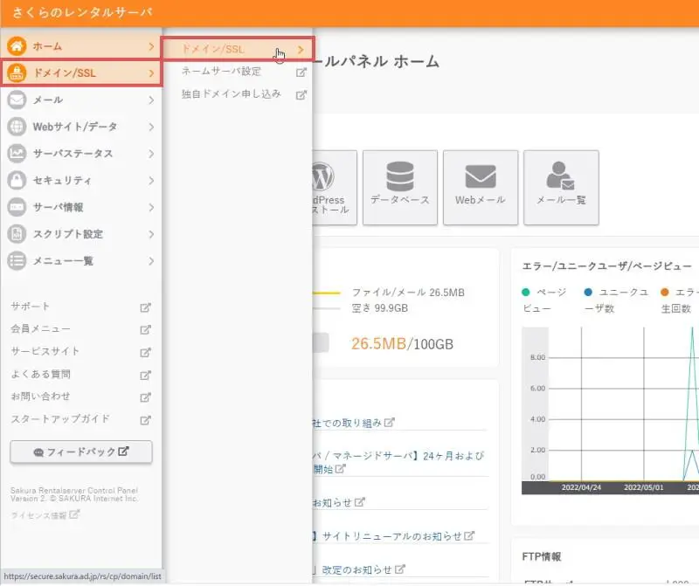
Task: Expand the スクリプト設定 chevron
Action: [151, 234]
